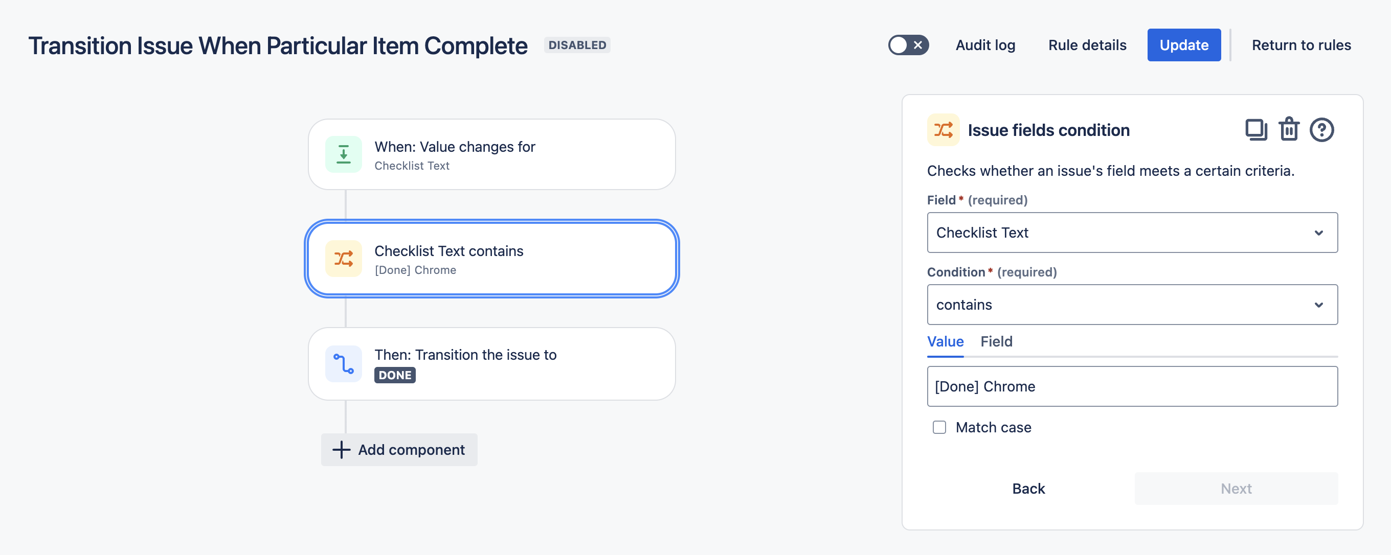Enable the rule with the toggle switch
Viewport: 1391px width, 555px height.
pyautogui.click(x=908, y=45)
